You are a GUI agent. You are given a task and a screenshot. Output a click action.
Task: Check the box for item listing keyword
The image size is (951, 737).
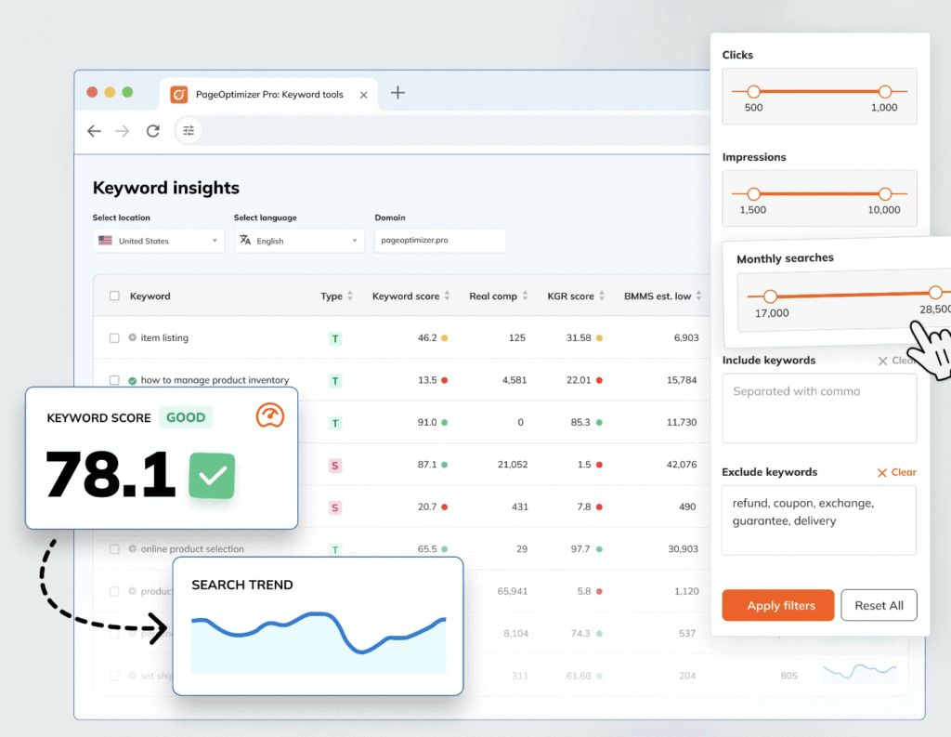115,338
